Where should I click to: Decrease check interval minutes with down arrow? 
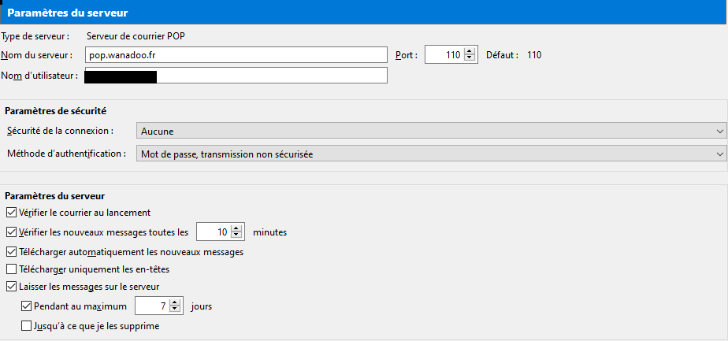click(x=237, y=235)
